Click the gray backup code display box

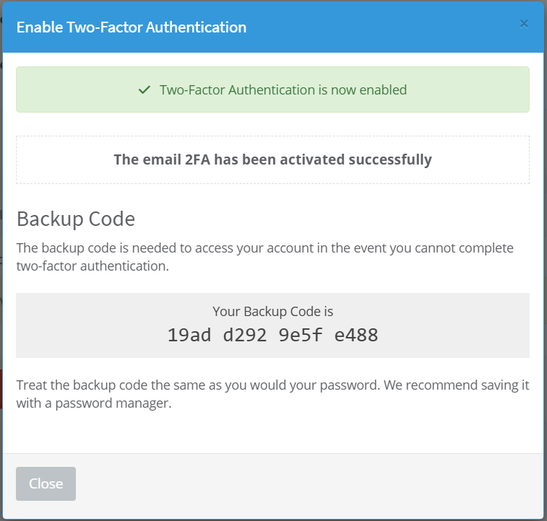273,325
